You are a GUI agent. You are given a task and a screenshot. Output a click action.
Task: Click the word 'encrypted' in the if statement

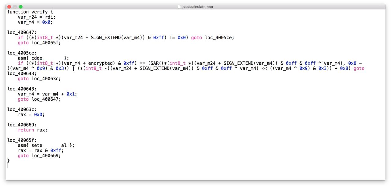100,63
